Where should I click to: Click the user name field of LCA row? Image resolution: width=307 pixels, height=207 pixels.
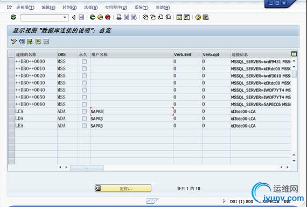click(x=132, y=112)
